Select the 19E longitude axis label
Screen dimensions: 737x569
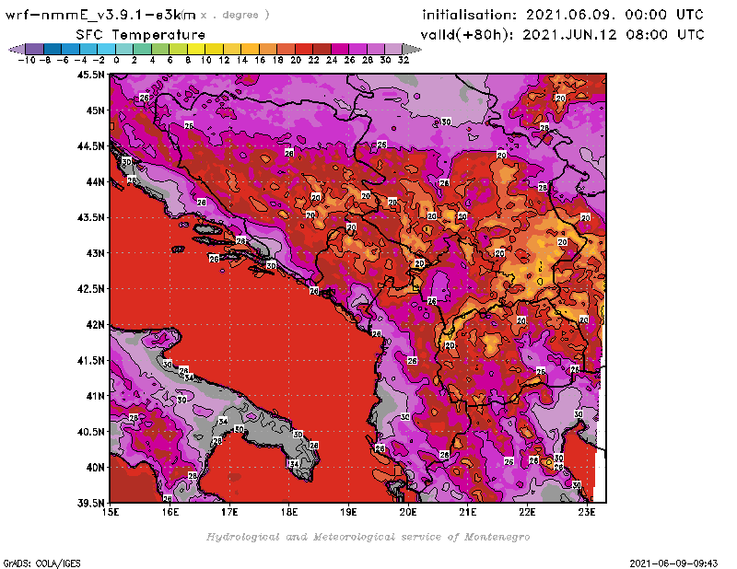(349, 512)
